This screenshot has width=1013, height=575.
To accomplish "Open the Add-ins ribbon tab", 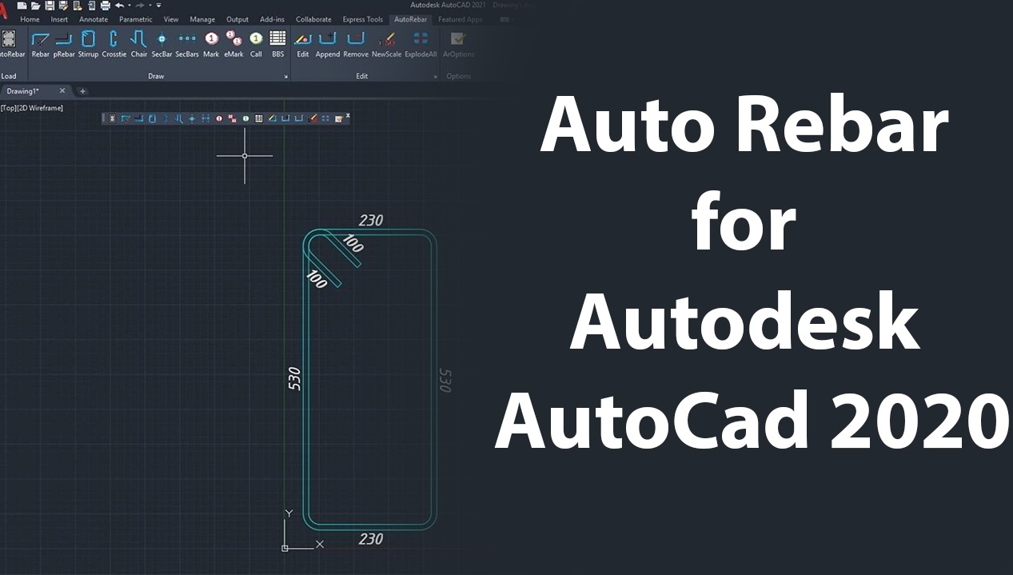I will coord(272,19).
